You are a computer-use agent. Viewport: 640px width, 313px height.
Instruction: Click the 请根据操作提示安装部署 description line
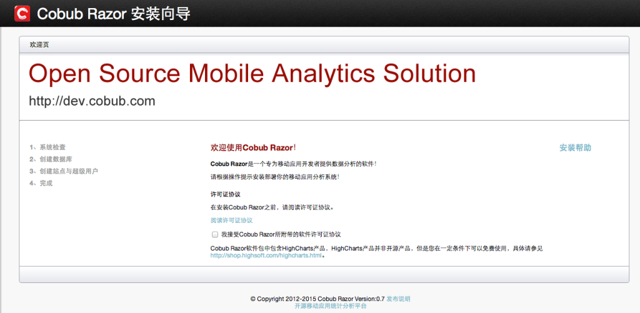275,177
